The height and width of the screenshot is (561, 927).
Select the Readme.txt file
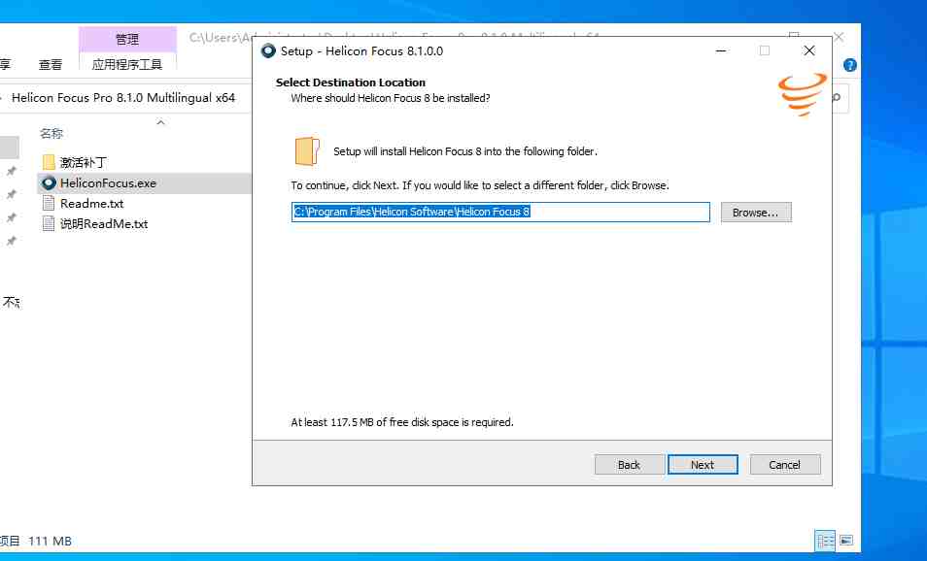(91, 203)
